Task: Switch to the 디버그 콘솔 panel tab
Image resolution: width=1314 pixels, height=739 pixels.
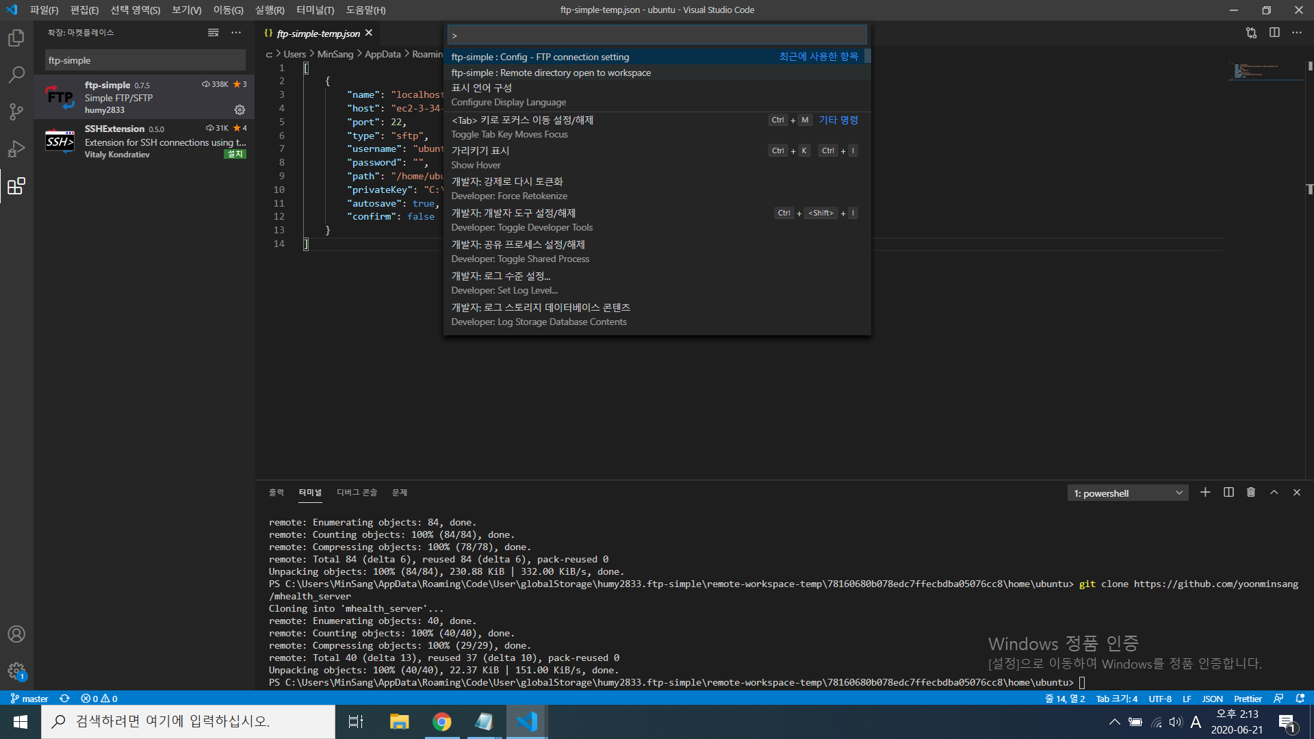Action: coord(357,493)
